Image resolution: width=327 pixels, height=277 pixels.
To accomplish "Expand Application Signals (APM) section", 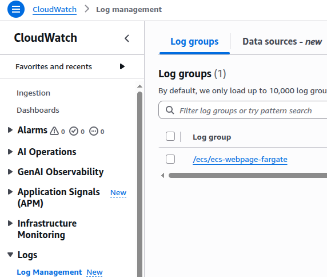I will tap(10, 192).
